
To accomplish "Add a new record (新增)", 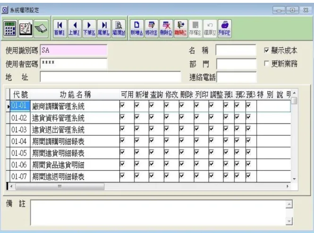I will (137, 28).
